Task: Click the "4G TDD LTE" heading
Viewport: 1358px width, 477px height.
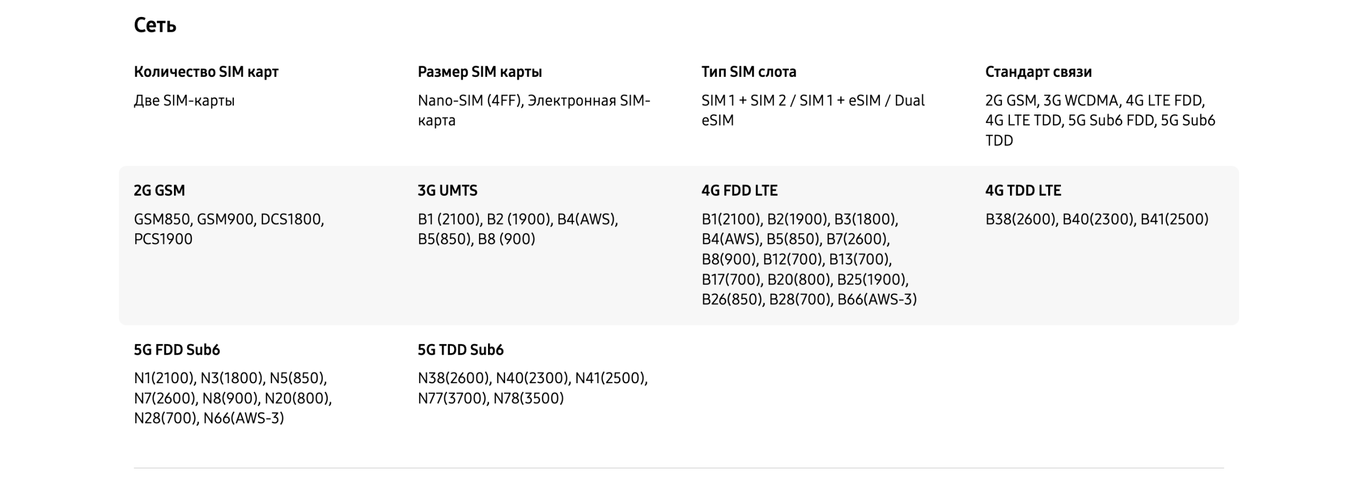Action: pos(1023,190)
